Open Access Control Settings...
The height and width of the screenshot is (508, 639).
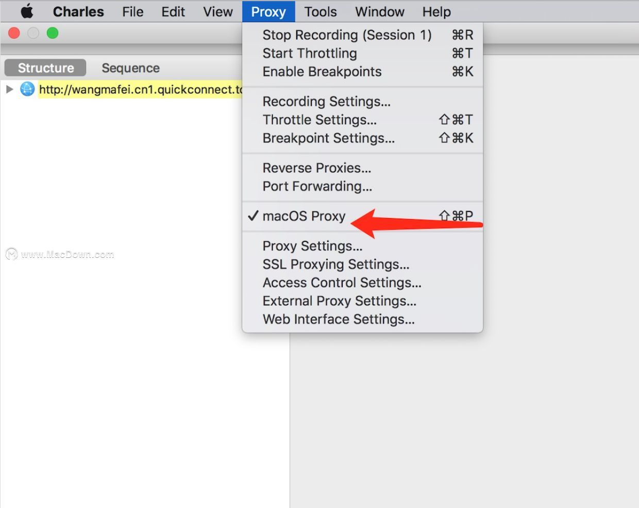[x=362, y=283]
